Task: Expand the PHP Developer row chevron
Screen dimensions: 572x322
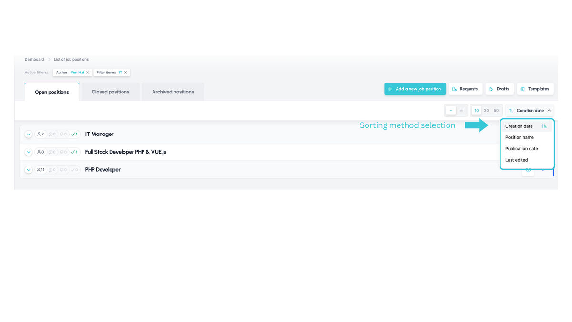Action: (x=29, y=170)
